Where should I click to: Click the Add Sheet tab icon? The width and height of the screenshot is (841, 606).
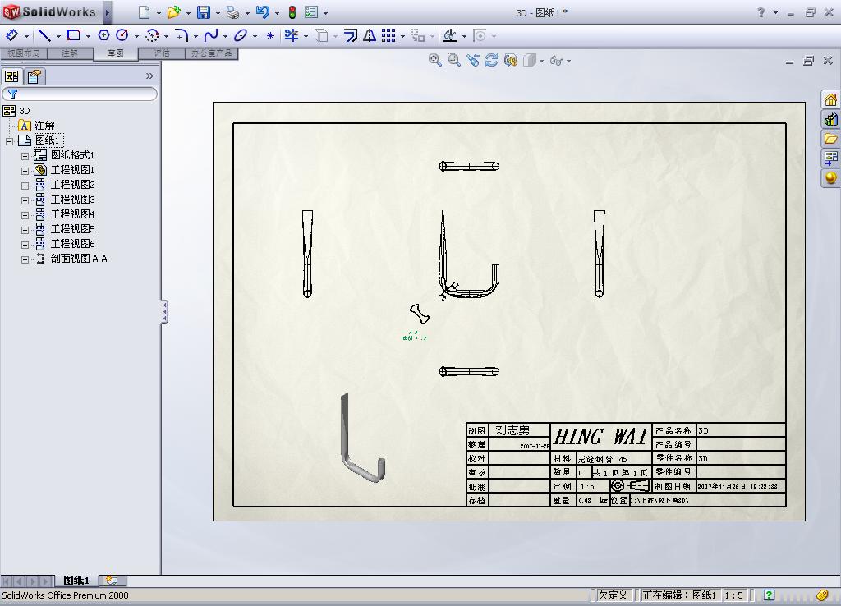pyautogui.click(x=113, y=581)
